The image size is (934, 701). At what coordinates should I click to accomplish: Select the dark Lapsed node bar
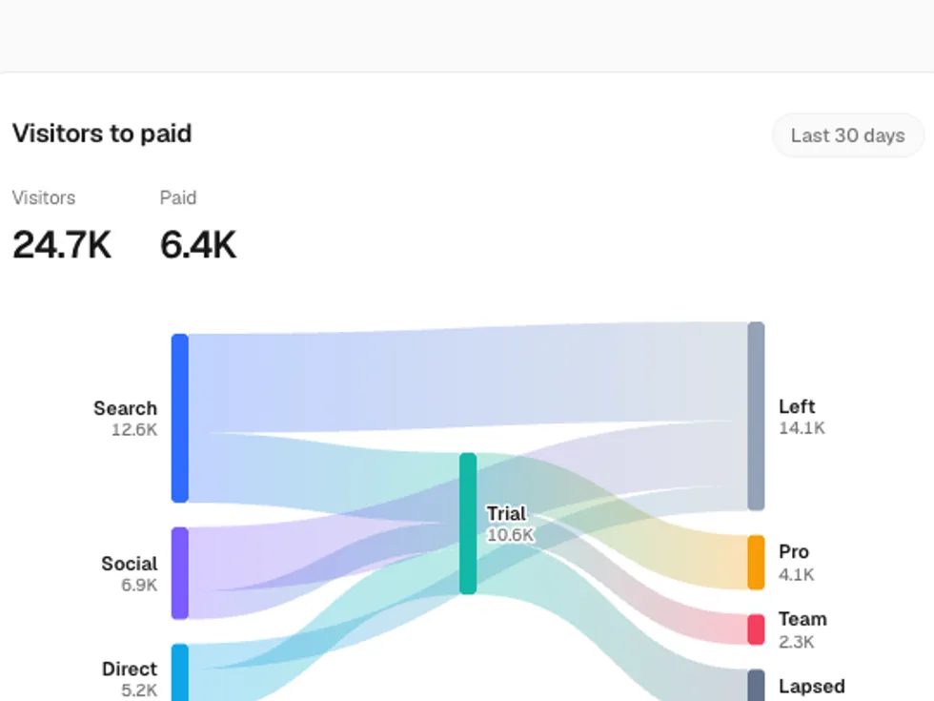tap(756, 685)
